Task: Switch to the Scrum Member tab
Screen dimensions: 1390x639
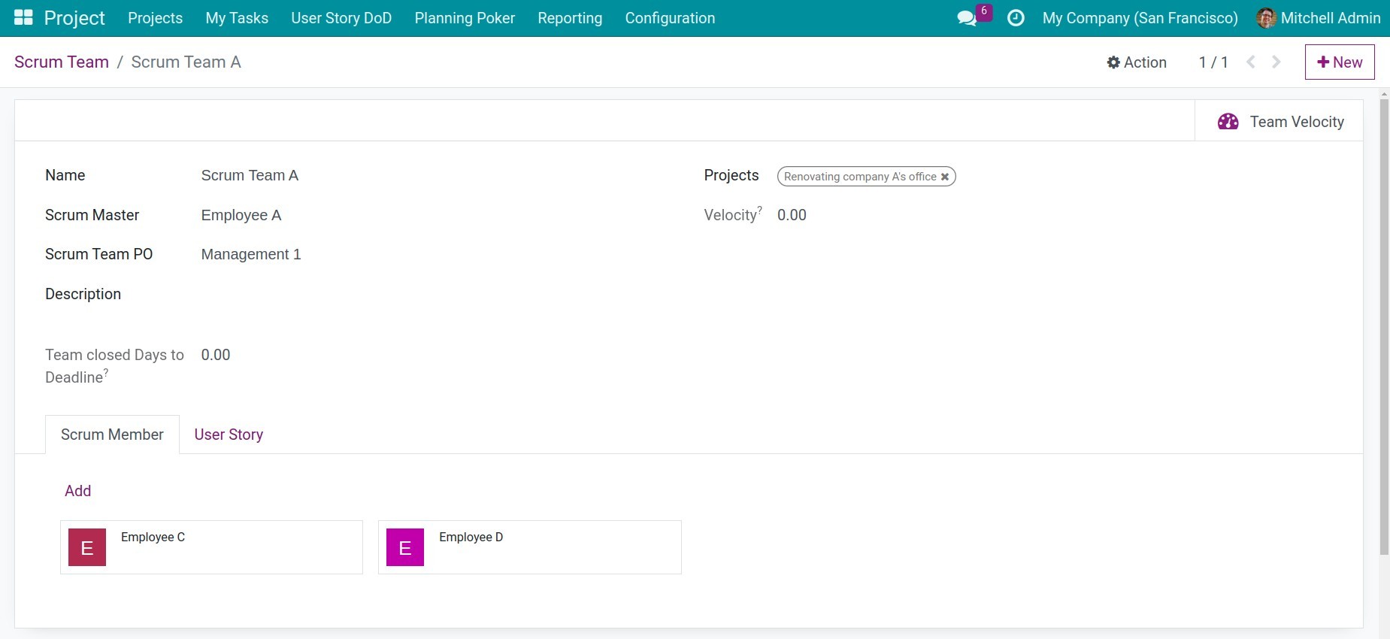Action: click(x=112, y=435)
